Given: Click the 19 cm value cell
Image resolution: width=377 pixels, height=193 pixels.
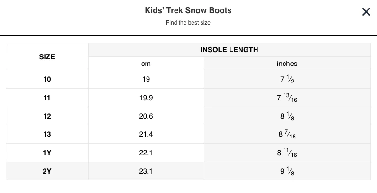Looking at the screenshot, I should (146, 79).
